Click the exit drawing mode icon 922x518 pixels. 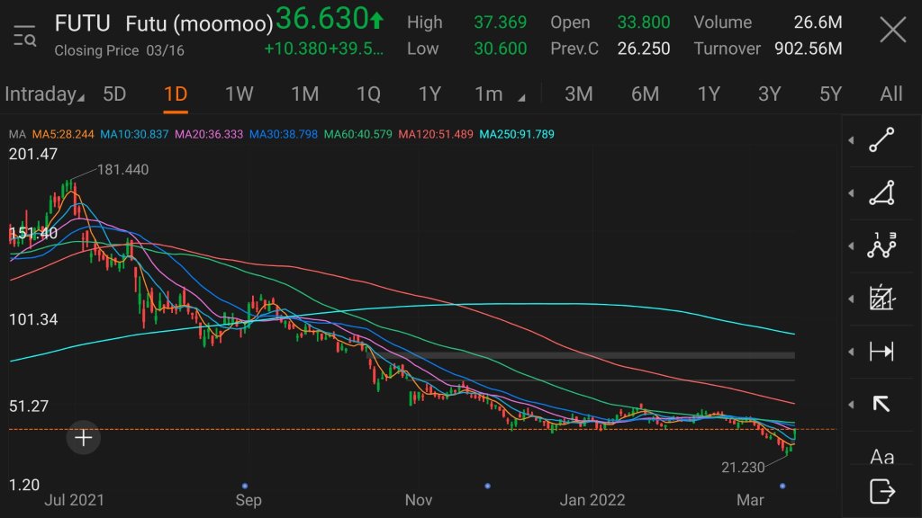tap(881, 491)
